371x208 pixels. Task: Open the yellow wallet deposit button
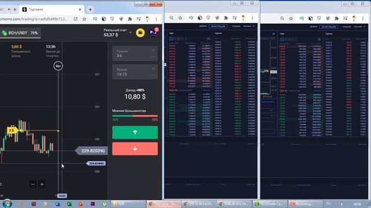(140, 33)
